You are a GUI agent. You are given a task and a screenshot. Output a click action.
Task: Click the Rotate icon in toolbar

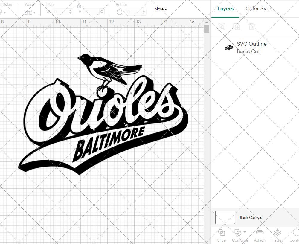click(119, 12)
